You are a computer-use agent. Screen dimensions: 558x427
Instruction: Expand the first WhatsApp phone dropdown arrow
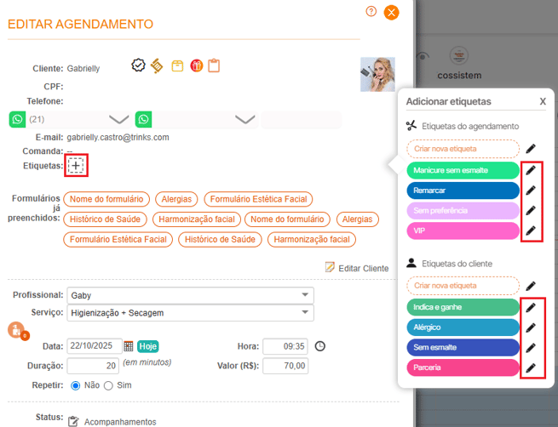coord(118,120)
